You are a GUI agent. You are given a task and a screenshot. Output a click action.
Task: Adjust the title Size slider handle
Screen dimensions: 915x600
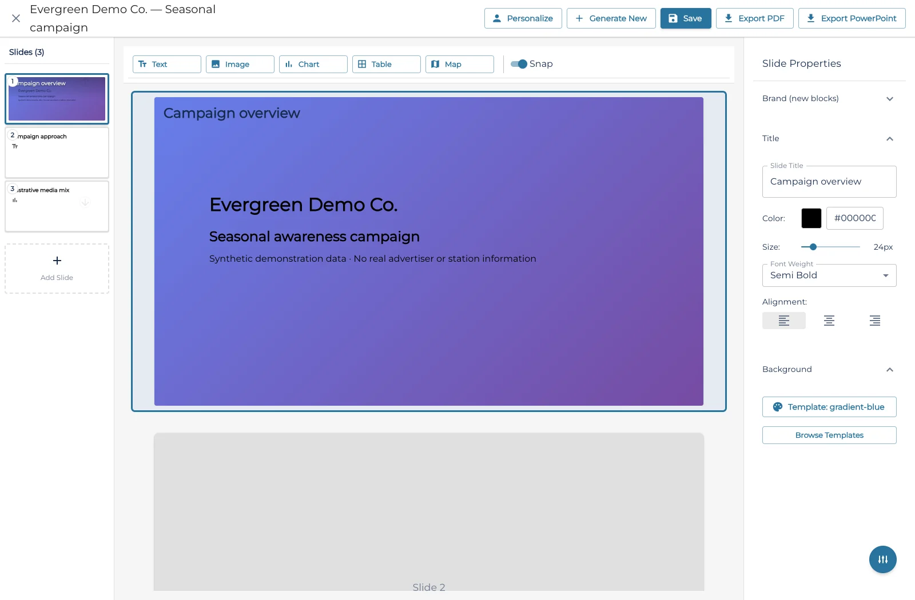coord(813,247)
